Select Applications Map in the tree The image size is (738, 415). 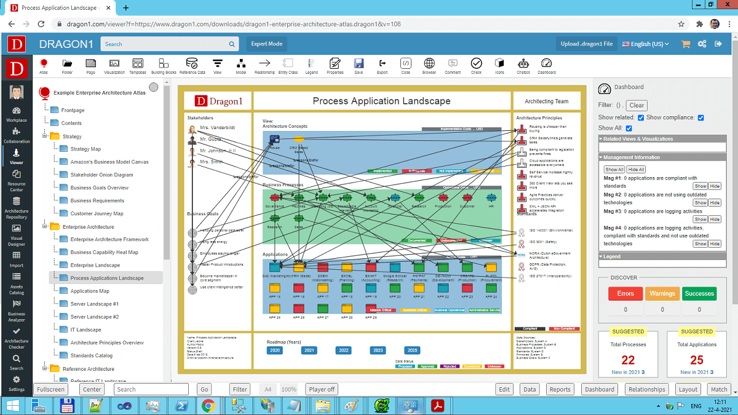pyautogui.click(x=90, y=291)
